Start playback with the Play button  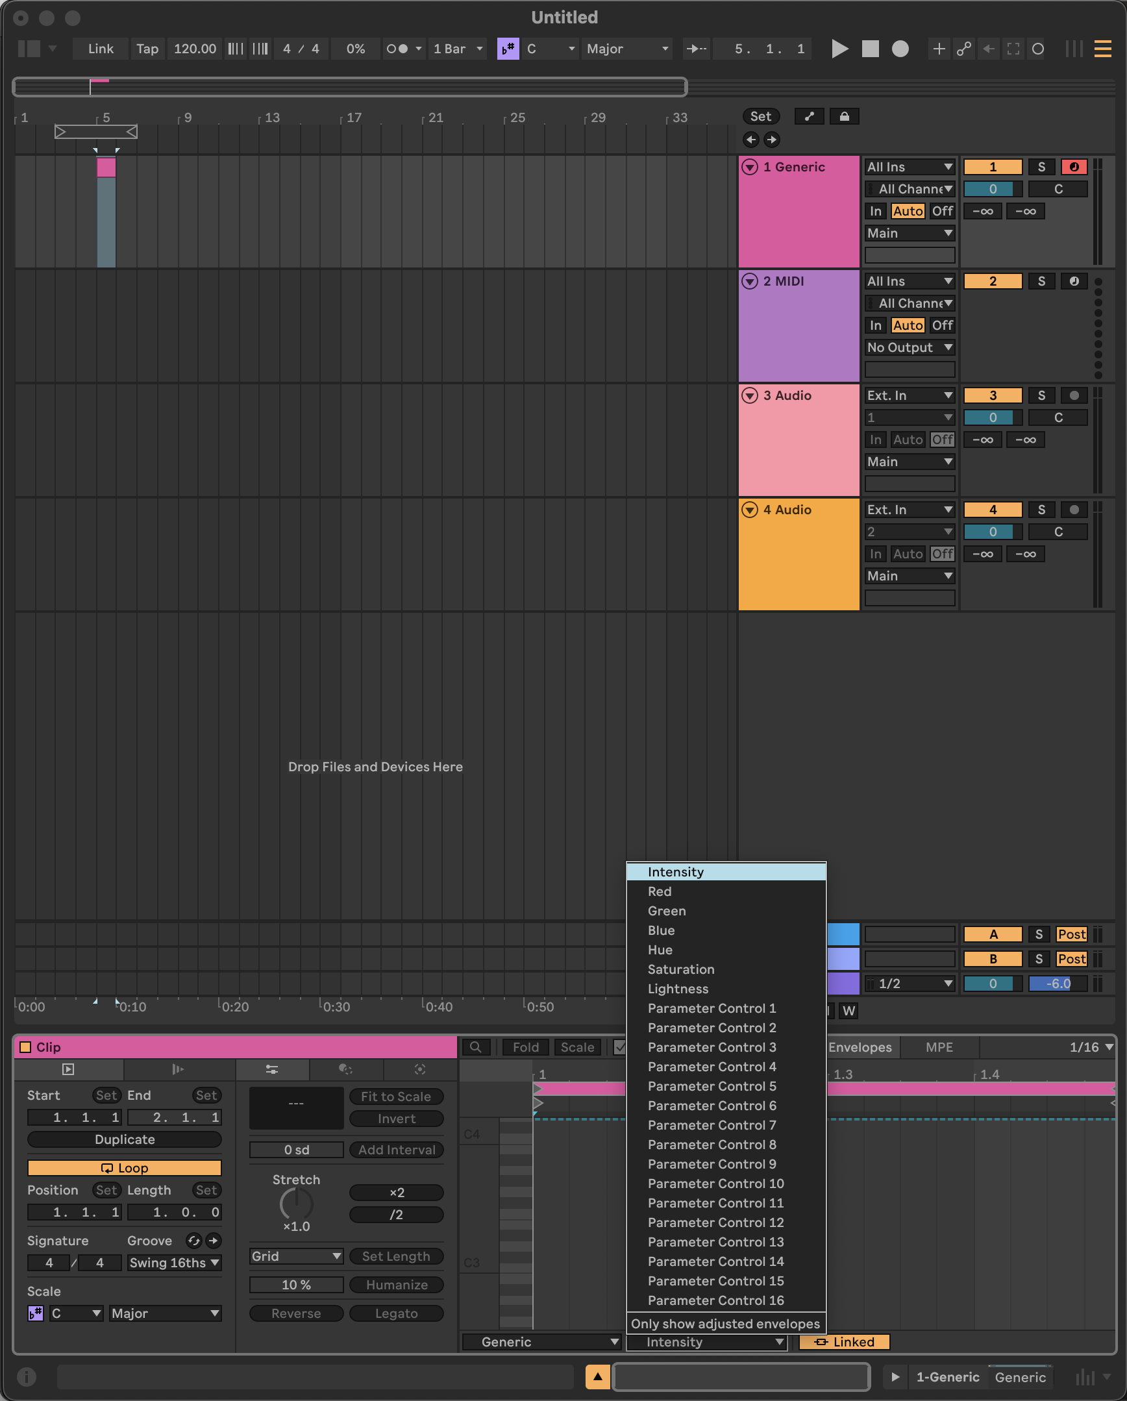(839, 49)
